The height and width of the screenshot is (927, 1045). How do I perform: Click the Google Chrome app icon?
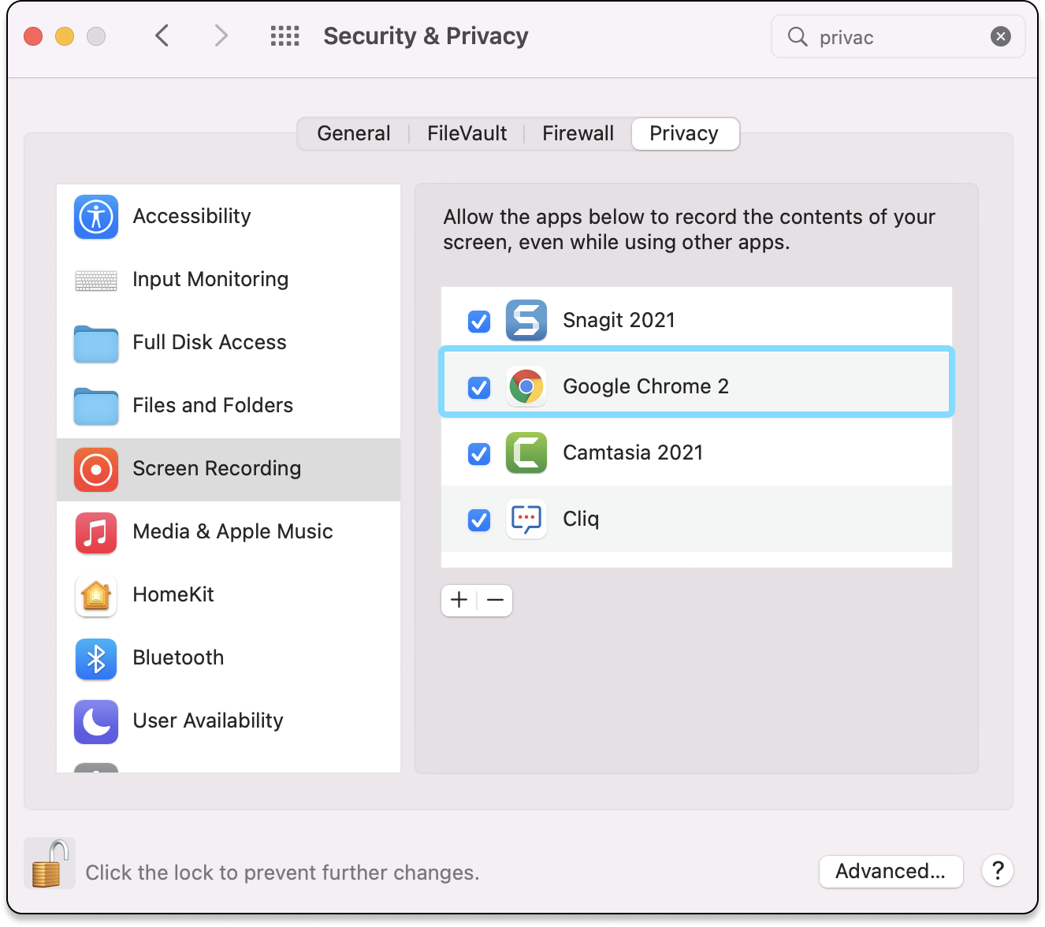tap(526, 386)
